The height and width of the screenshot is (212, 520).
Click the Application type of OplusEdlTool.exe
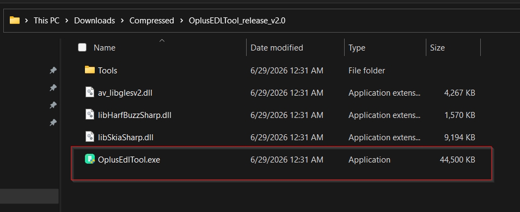click(x=369, y=160)
